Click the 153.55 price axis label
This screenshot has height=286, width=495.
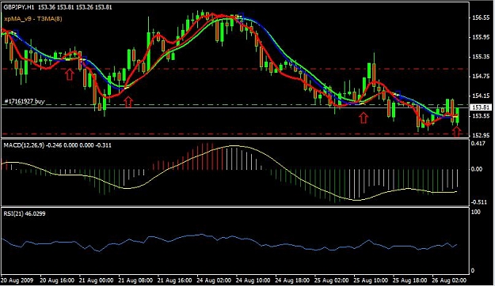click(x=481, y=116)
